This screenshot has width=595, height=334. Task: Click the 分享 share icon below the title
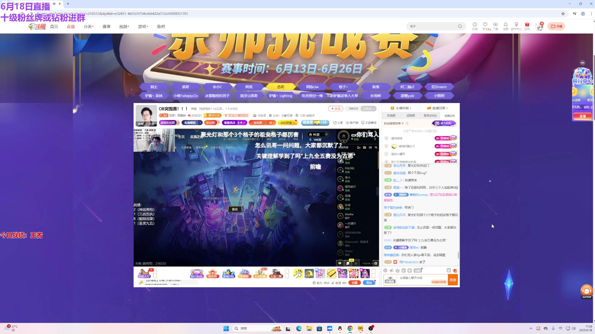coord(338,123)
